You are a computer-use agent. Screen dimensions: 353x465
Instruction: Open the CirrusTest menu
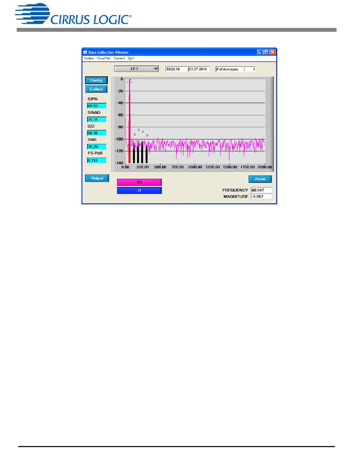(x=104, y=59)
